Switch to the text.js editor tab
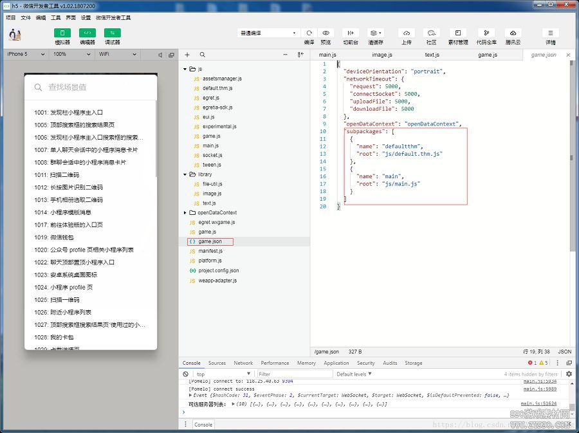 coord(432,55)
